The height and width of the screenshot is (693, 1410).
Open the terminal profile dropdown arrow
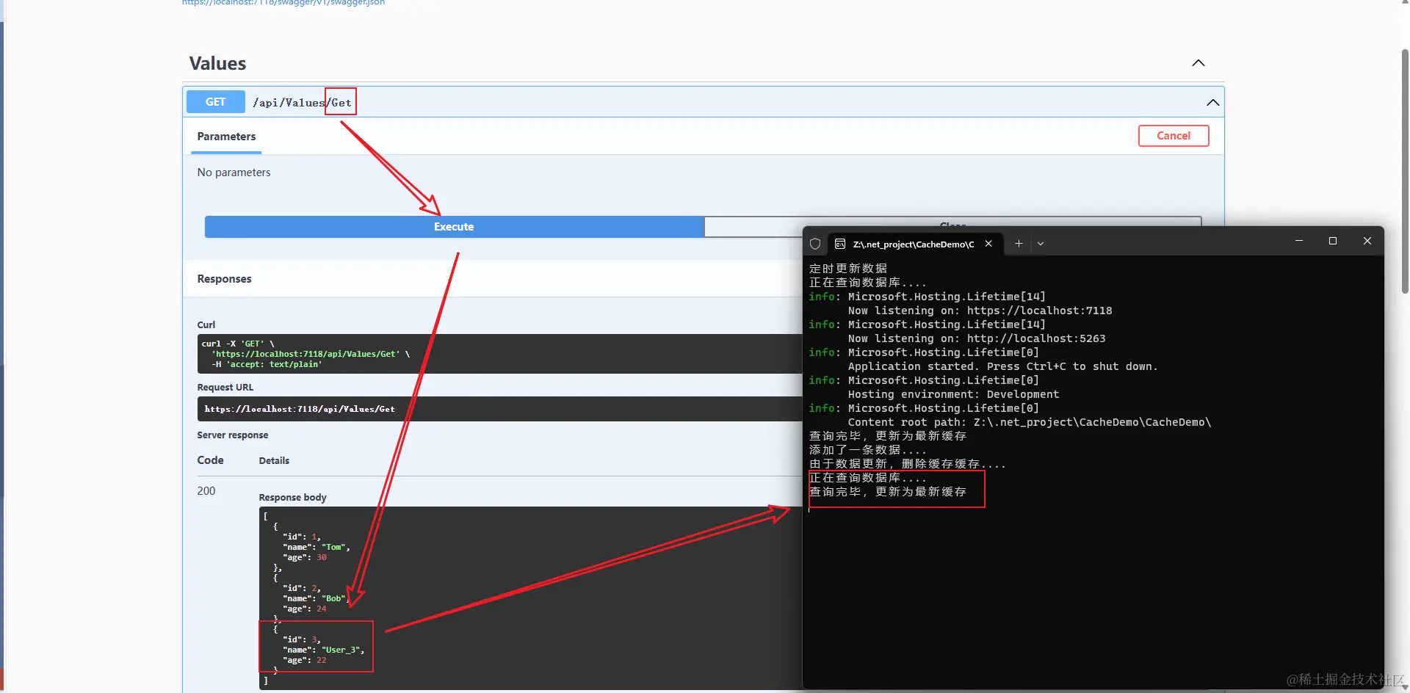pyautogui.click(x=1041, y=244)
